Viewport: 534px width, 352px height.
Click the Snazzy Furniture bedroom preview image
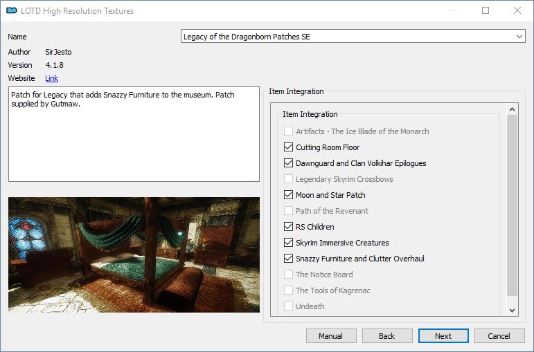coord(134,254)
